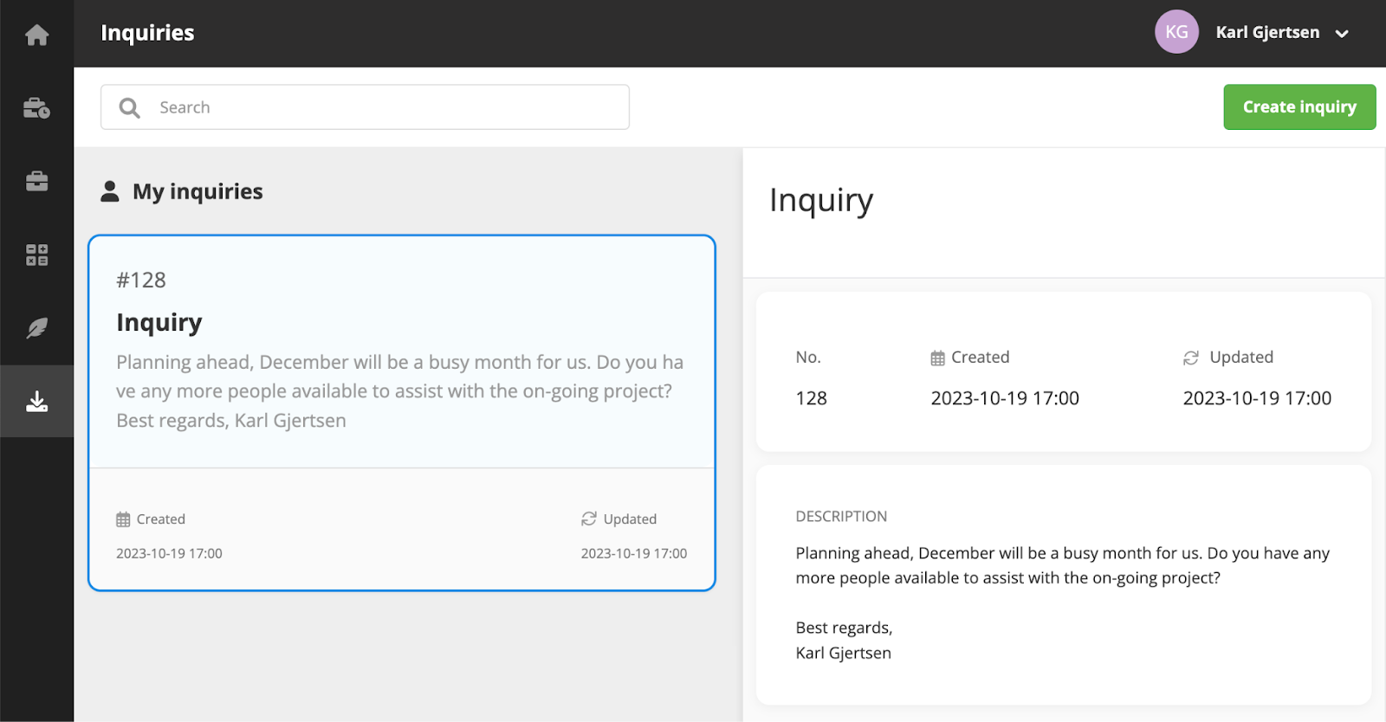
Task: Click the person icon beside My inquiries
Action: pyautogui.click(x=109, y=191)
